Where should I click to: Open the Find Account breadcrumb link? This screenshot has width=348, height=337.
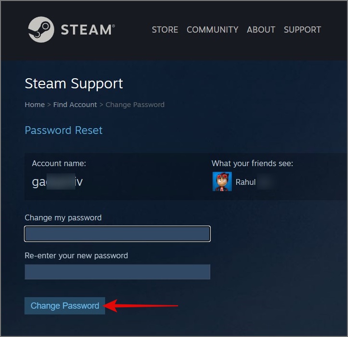pos(75,105)
